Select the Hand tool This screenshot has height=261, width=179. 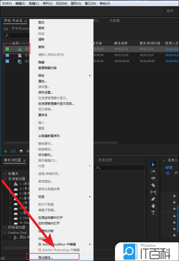click(x=153, y=206)
